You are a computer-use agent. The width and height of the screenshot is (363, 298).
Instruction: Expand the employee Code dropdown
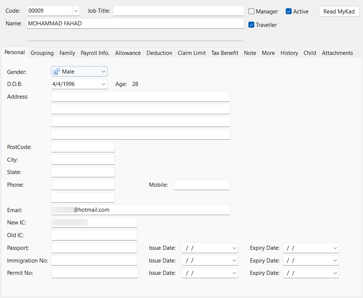coord(76,11)
